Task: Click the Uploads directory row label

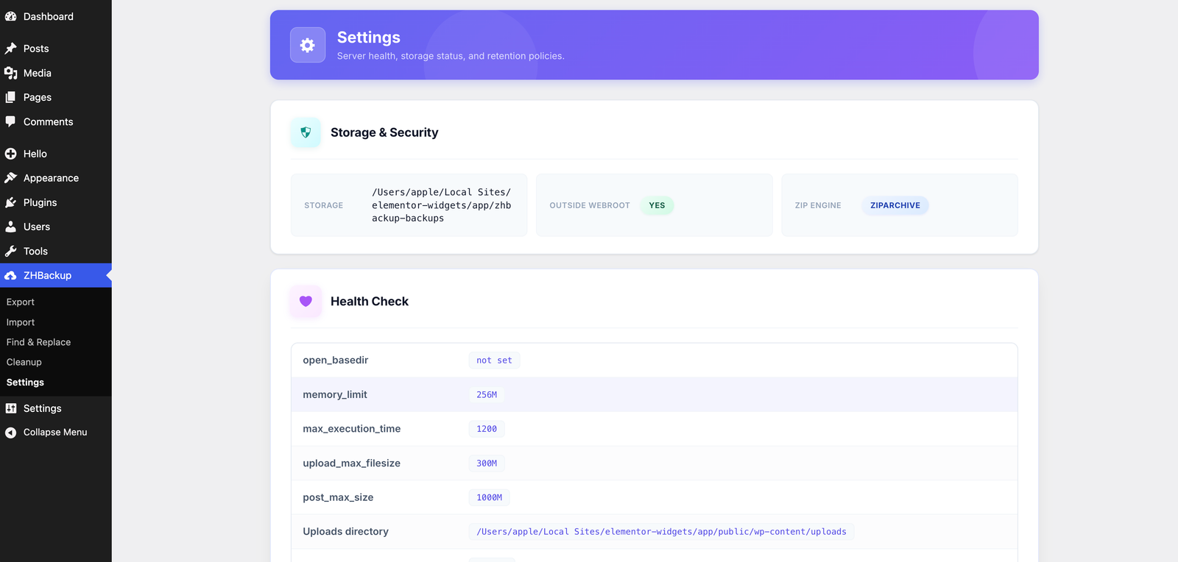Action: pyautogui.click(x=346, y=532)
